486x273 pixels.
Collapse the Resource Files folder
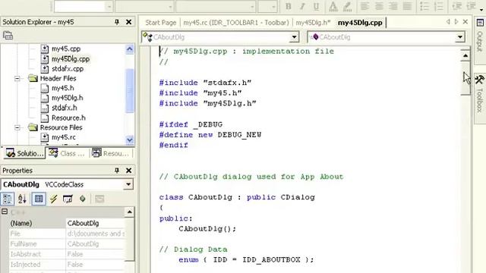(17, 127)
